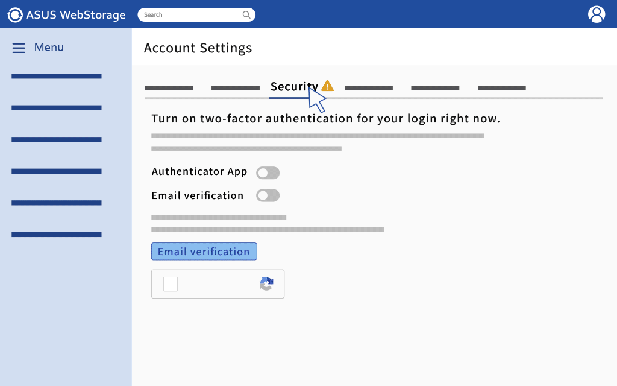Enable the Authenticator App toggle
617x386 pixels.
tap(268, 173)
